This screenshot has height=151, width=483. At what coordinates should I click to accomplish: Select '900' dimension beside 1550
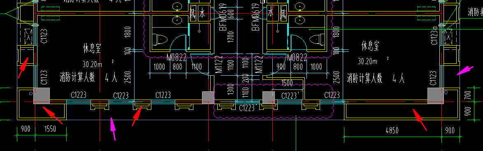click(25, 129)
